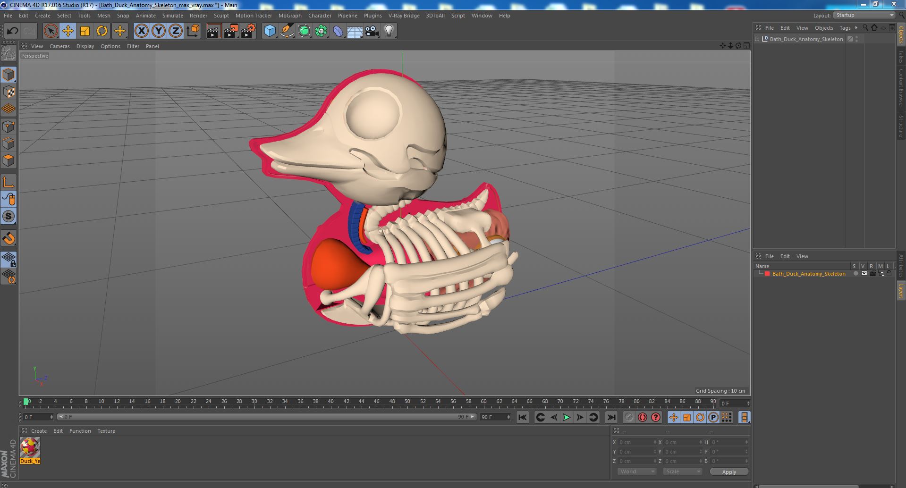The width and height of the screenshot is (906, 488).
Task: Open the viewport Display menu
Action: [85, 46]
